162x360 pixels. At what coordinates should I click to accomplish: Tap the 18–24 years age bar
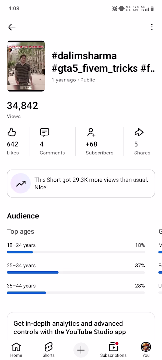click(76, 252)
